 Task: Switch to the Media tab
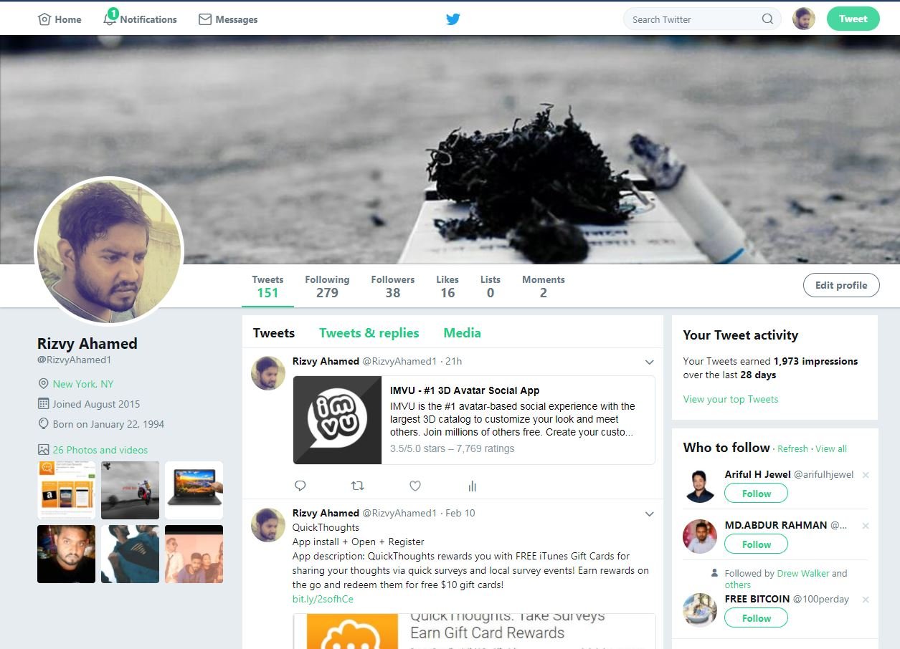[x=462, y=333]
